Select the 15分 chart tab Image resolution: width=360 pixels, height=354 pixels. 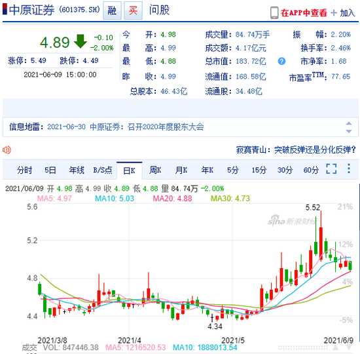click(x=259, y=170)
